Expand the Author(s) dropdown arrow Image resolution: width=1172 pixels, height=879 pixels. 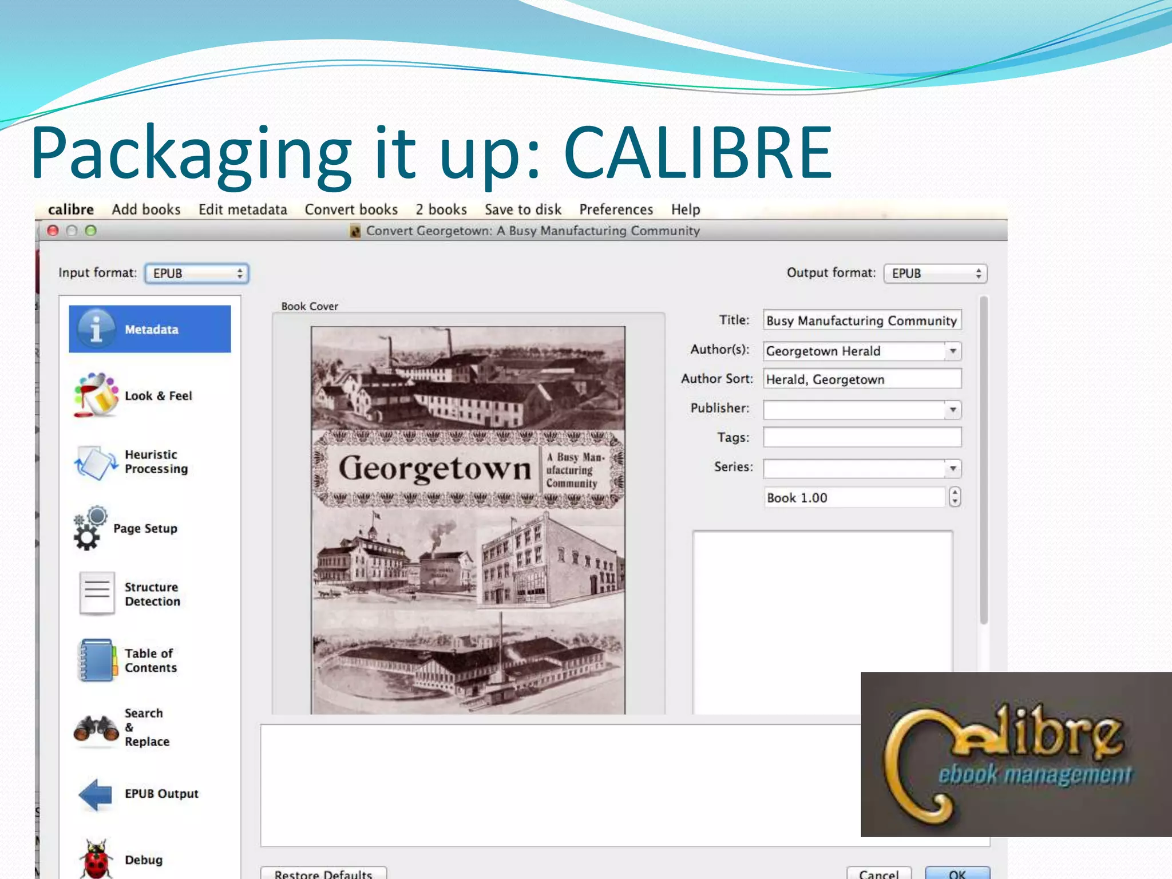pos(953,351)
